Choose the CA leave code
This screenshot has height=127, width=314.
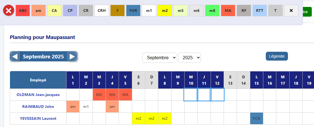click(54, 11)
